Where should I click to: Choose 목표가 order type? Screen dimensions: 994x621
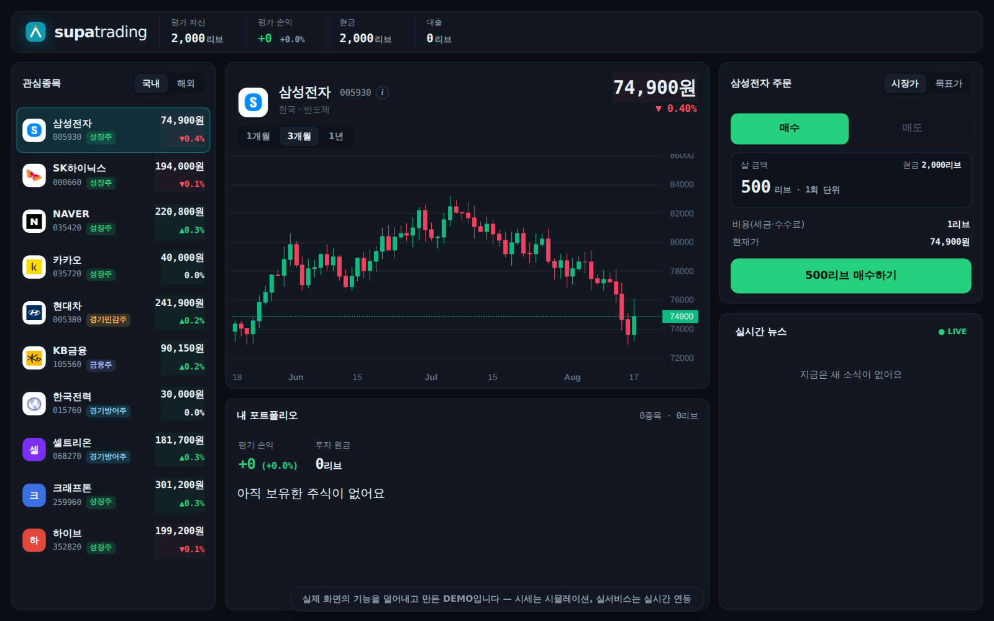pyautogui.click(x=949, y=83)
